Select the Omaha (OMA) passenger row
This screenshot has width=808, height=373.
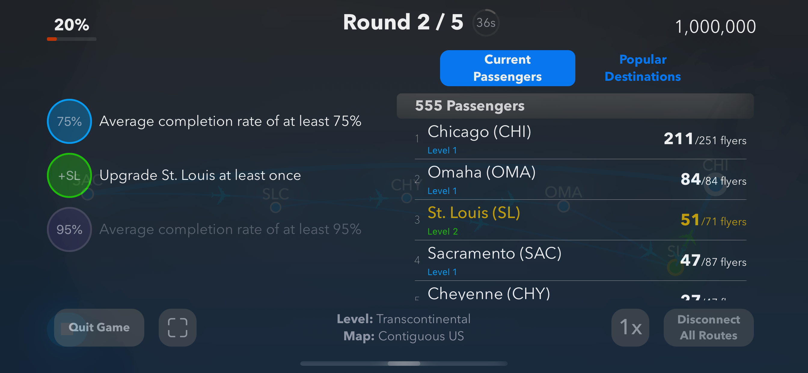pyautogui.click(x=580, y=180)
